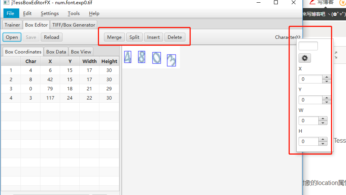Open the Tools menu

74,13
